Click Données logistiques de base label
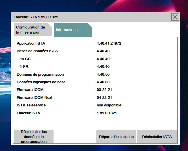The image size is (188, 151). tap(41, 82)
